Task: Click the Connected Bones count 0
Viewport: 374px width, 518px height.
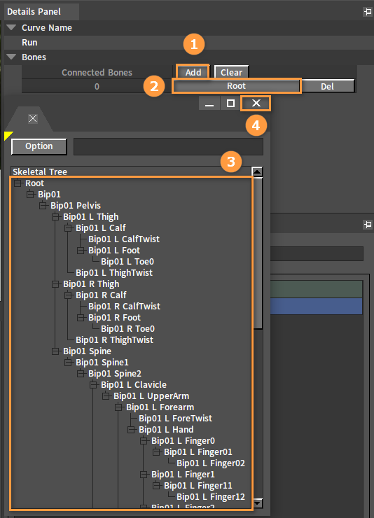Action: (97, 87)
